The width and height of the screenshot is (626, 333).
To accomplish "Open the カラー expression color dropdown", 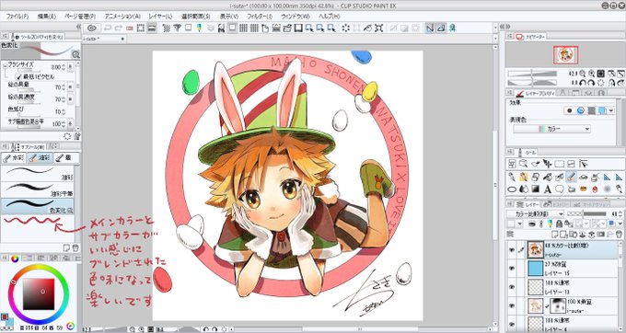I will click(551, 129).
